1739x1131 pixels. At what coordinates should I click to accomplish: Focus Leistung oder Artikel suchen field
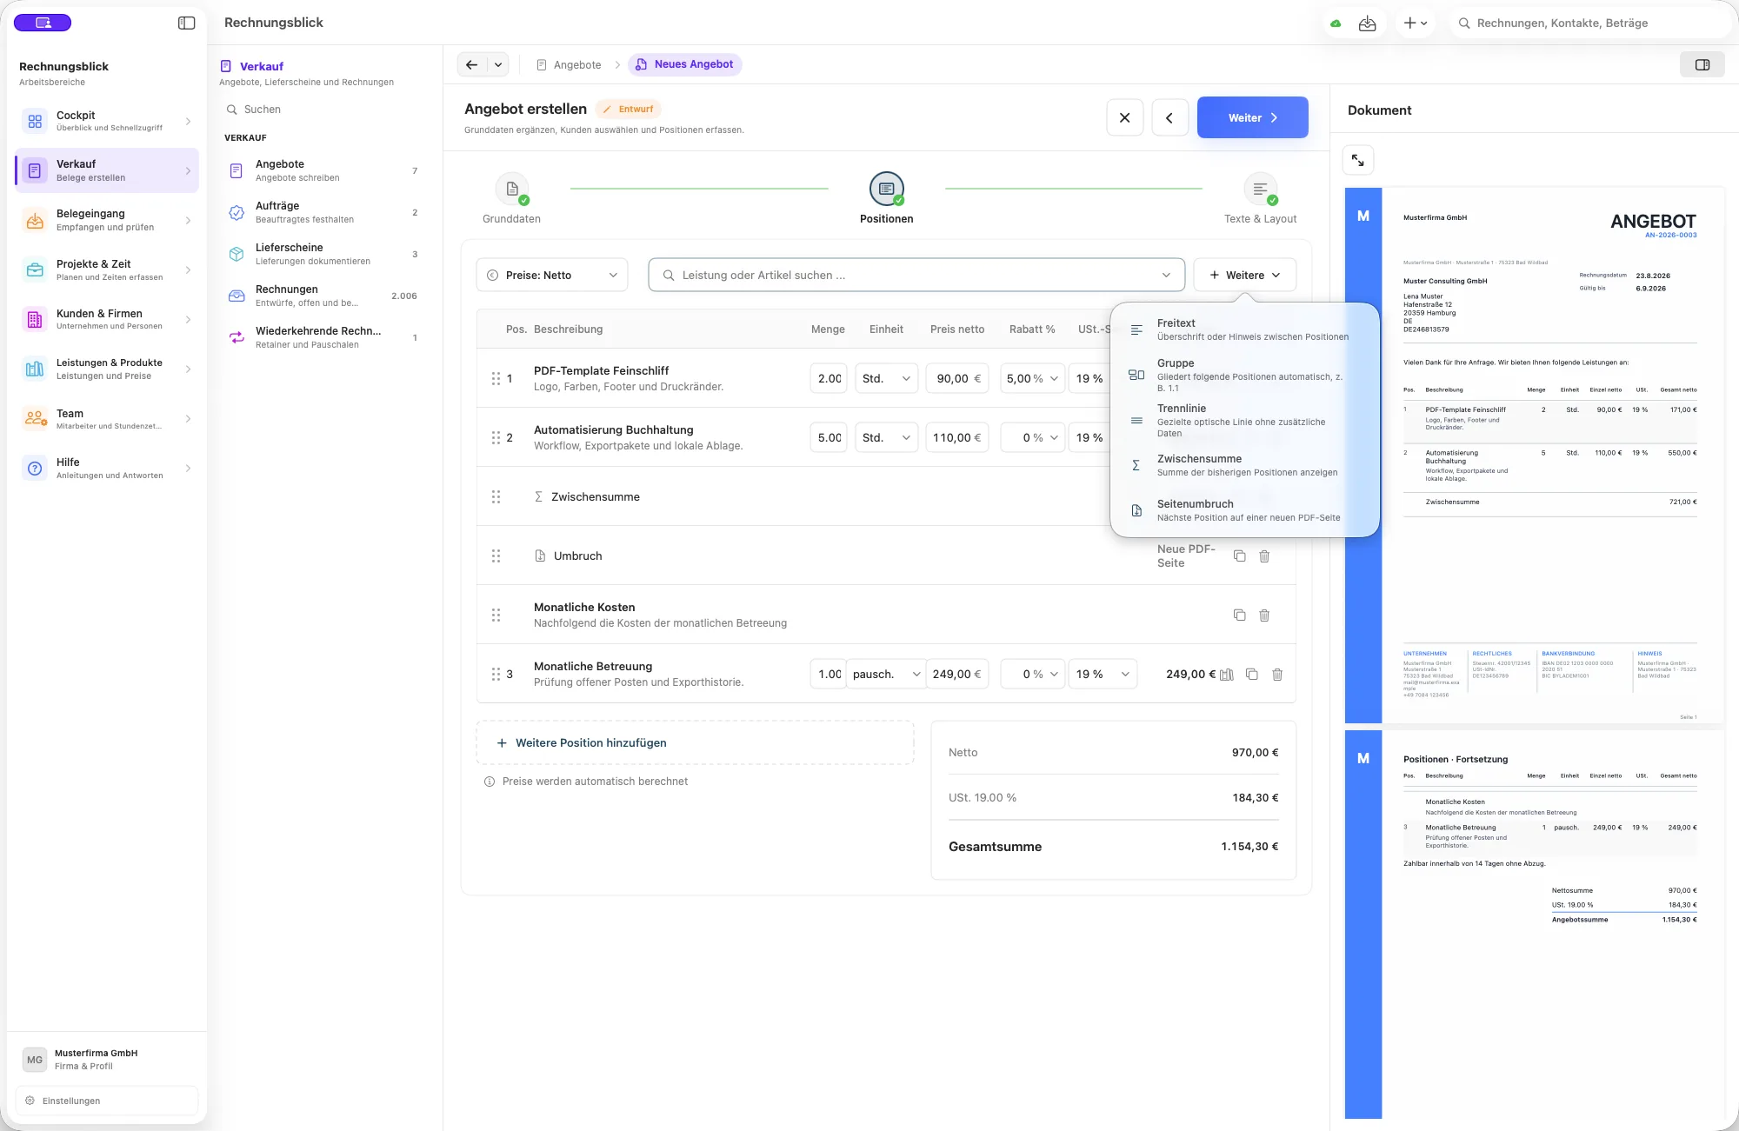pos(916,275)
